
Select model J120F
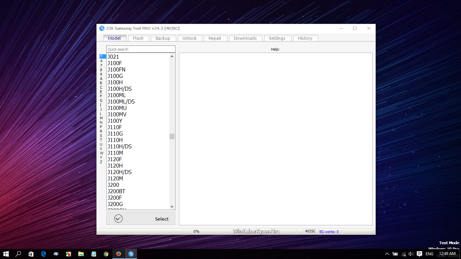click(x=115, y=159)
